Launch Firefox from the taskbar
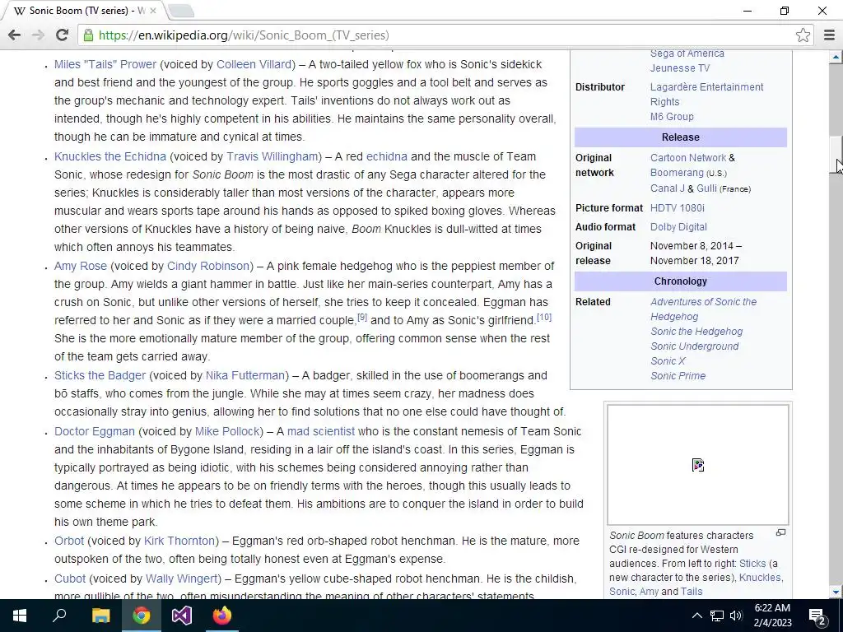Screen dimensions: 843x632 coord(222,616)
